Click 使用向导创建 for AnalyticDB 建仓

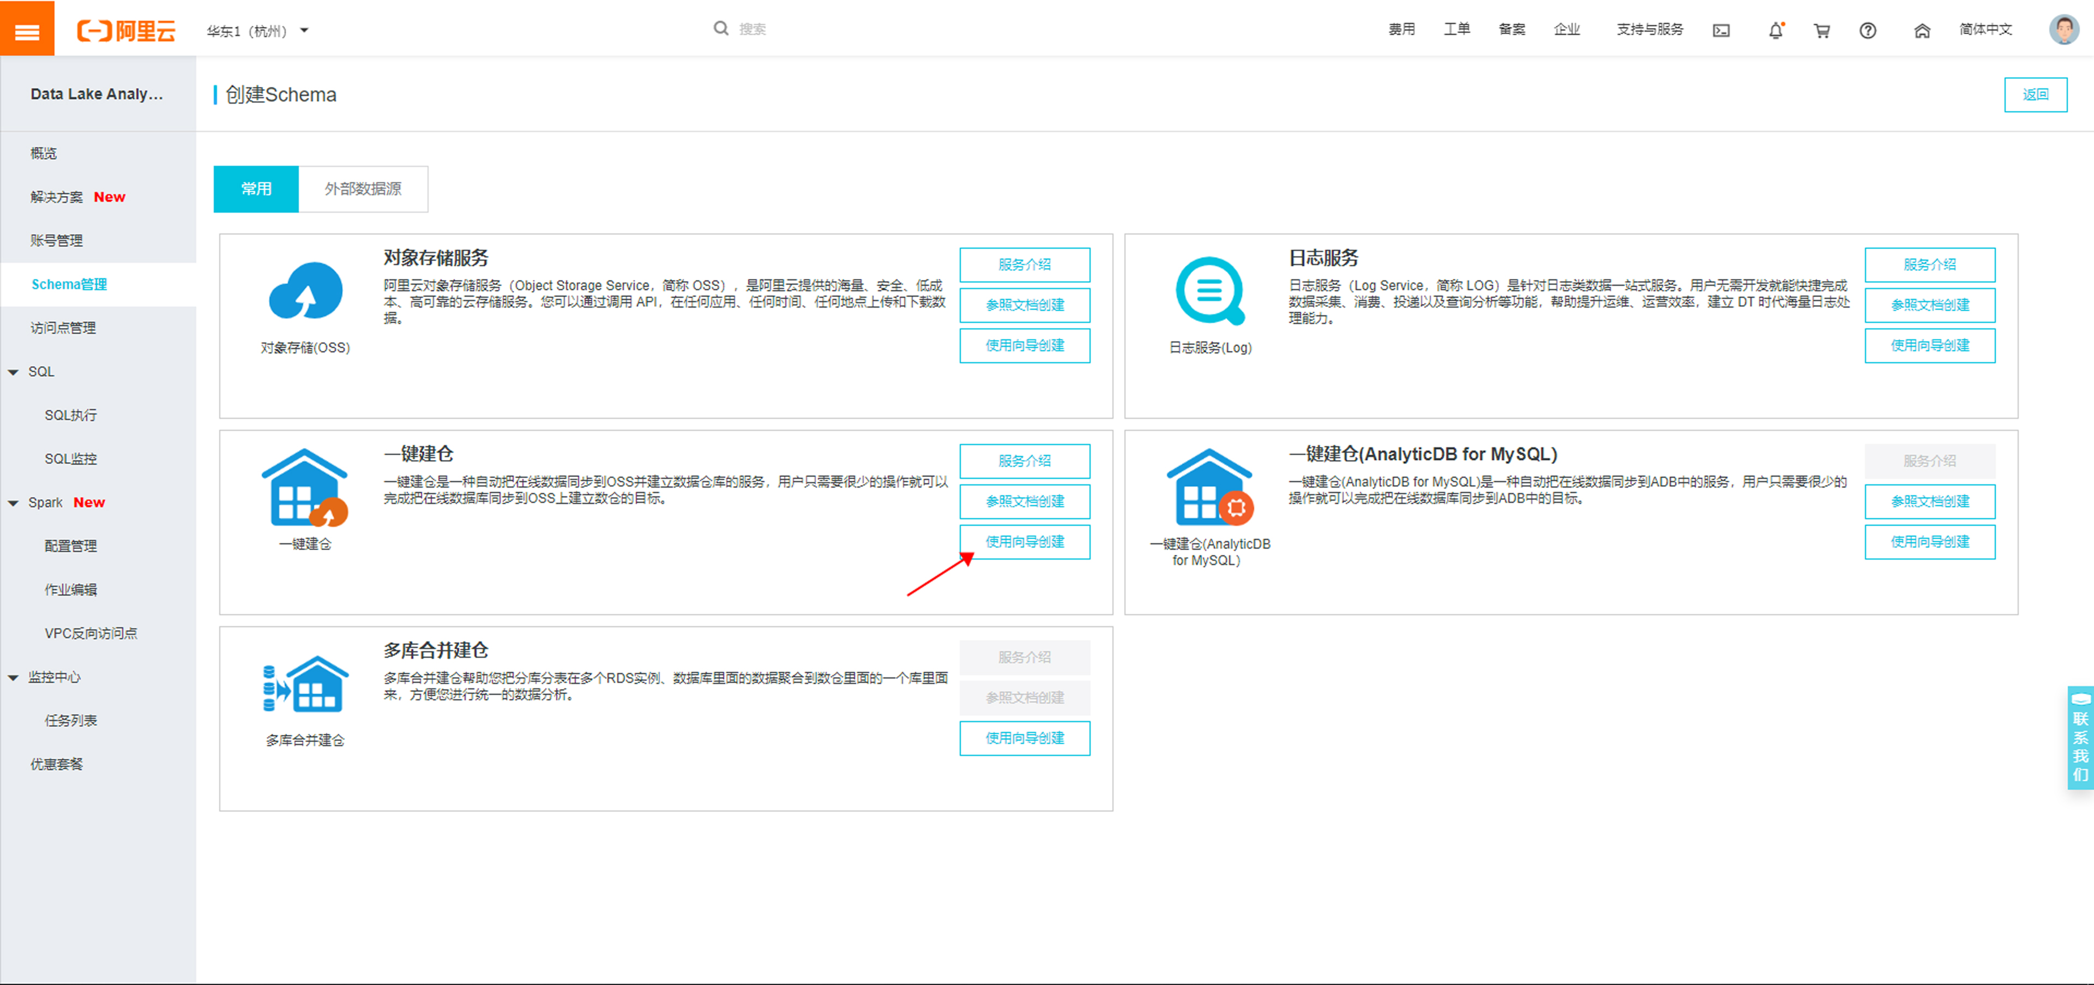pos(1930,542)
